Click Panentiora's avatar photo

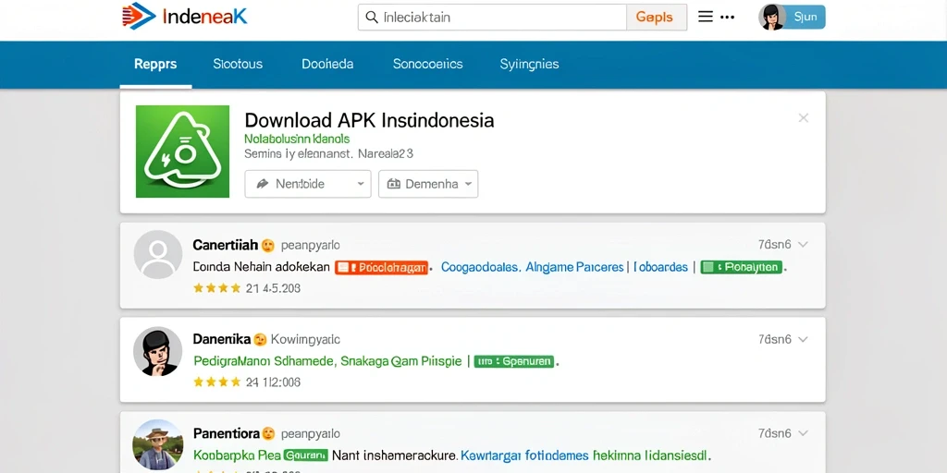pyautogui.click(x=157, y=445)
